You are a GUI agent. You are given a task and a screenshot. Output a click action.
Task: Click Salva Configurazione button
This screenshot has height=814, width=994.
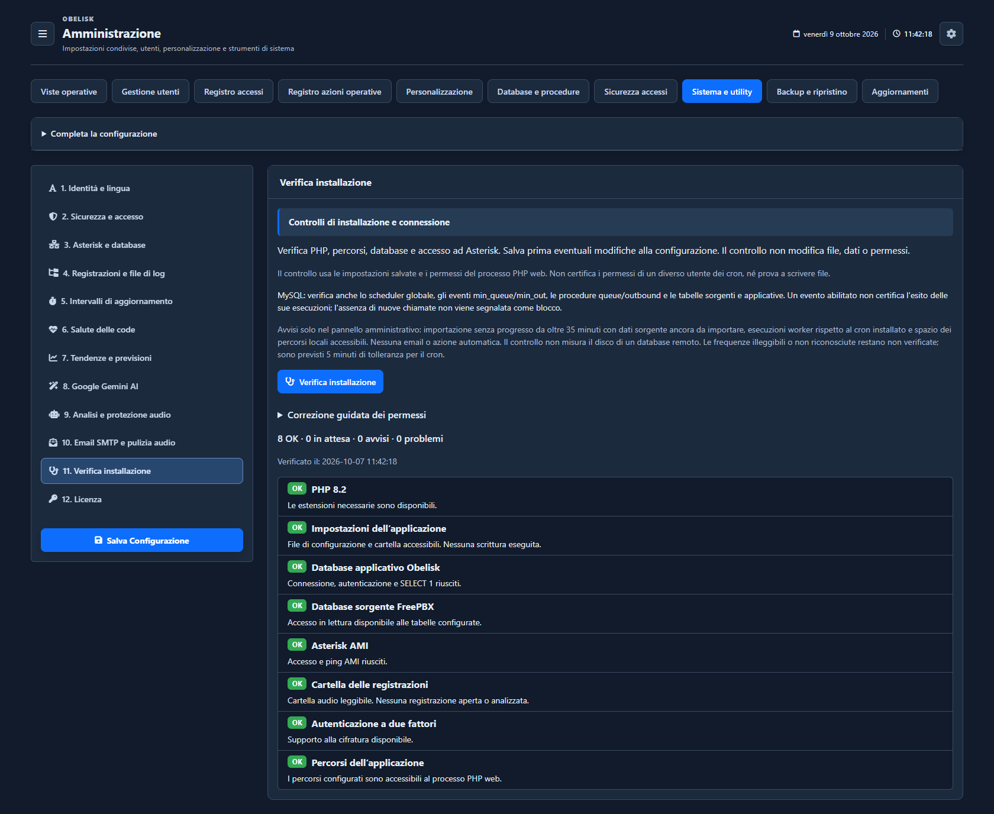(x=142, y=540)
